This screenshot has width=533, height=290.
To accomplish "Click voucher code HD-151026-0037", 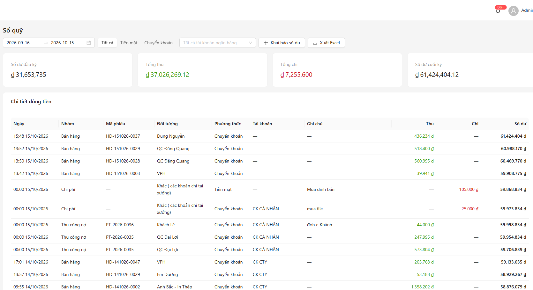I will tap(123, 136).
